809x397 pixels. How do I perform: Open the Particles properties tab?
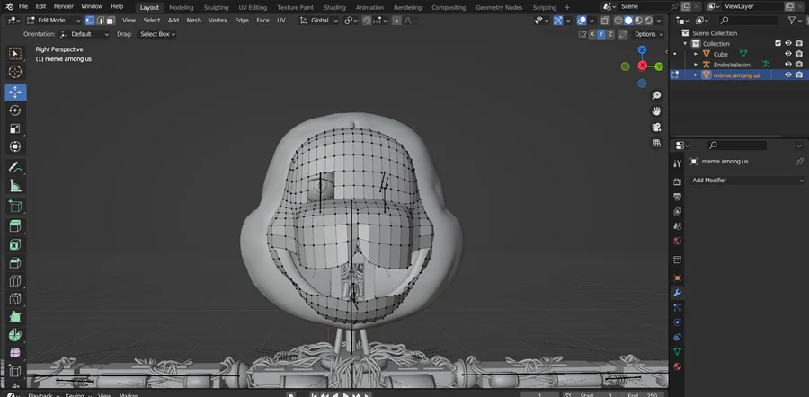coord(678,308)
